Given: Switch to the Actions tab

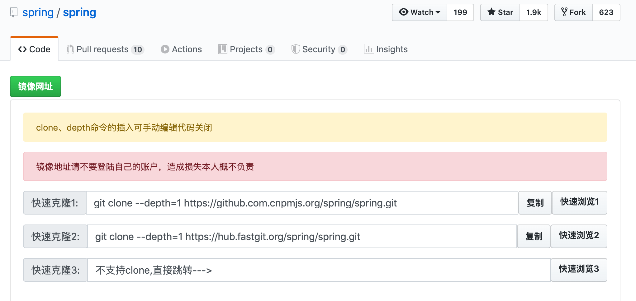Looking at the screenshot, I should tap(181, 49).
